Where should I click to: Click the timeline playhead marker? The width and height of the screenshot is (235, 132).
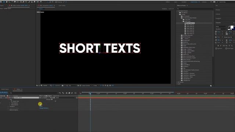coord(90,93)
